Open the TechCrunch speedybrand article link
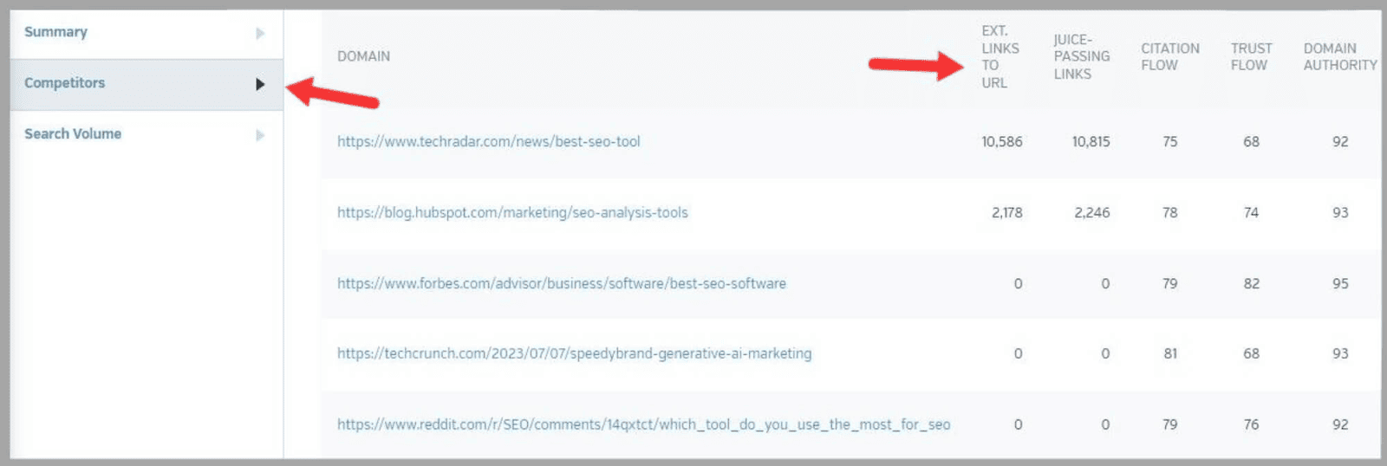 coord(574,354)
